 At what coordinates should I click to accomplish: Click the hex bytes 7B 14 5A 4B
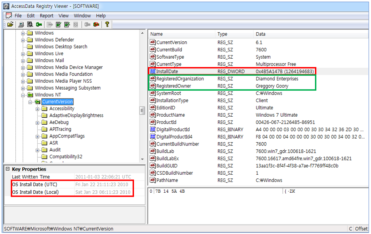[170, 191]
